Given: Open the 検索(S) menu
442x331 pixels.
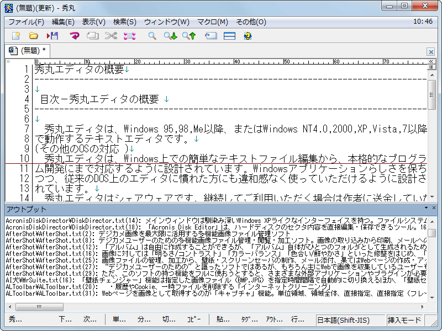Looking at the screenshot, I should 125,22.
